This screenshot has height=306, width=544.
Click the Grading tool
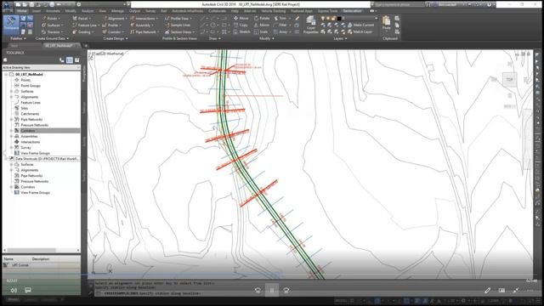82,32
